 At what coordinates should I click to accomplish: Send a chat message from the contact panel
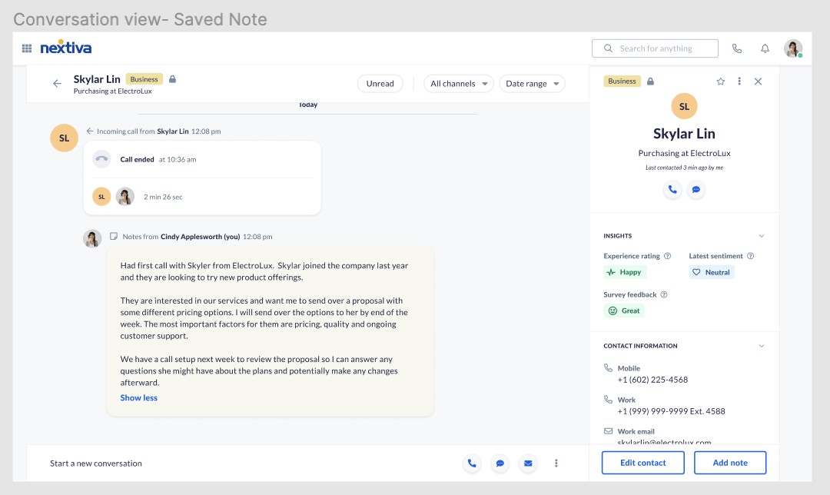[x=696, y=189]
